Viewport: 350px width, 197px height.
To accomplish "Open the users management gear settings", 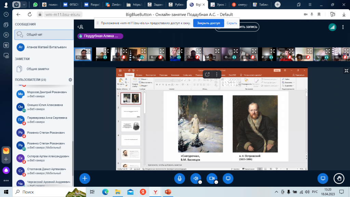I will point(70,80).
